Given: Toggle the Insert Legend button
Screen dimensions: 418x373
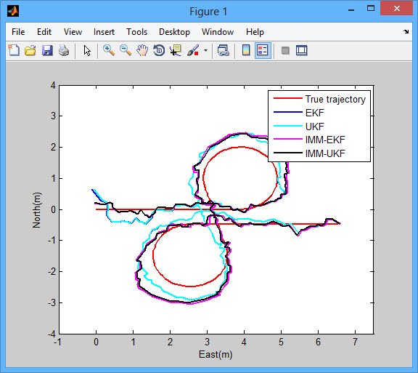Looking at the screenshot, I should 263,50.
